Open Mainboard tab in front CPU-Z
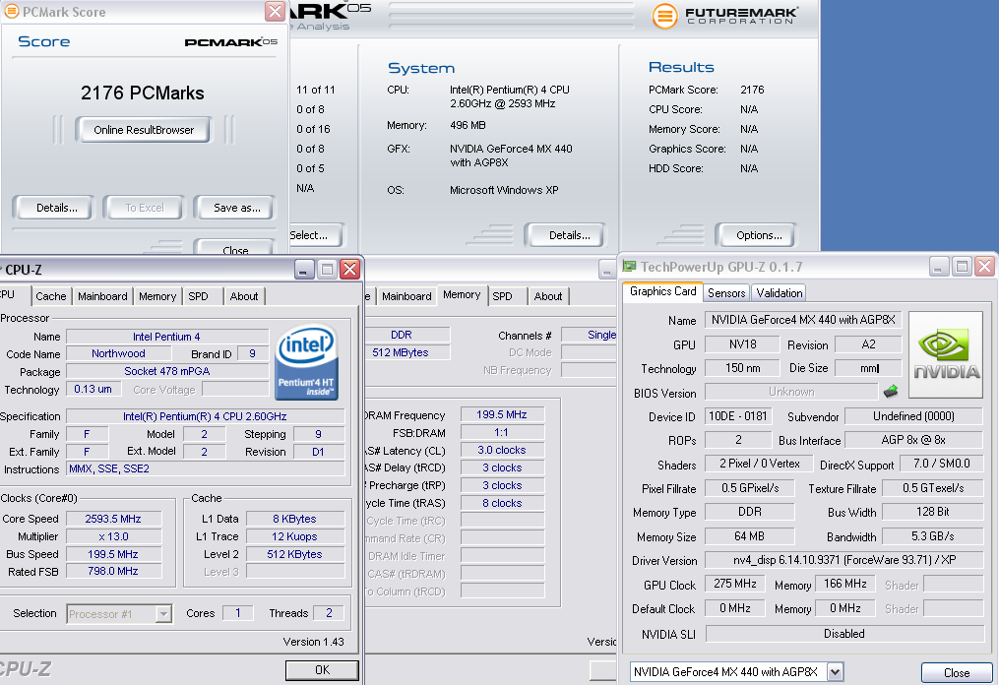The image size is (999, 685). 102,296
